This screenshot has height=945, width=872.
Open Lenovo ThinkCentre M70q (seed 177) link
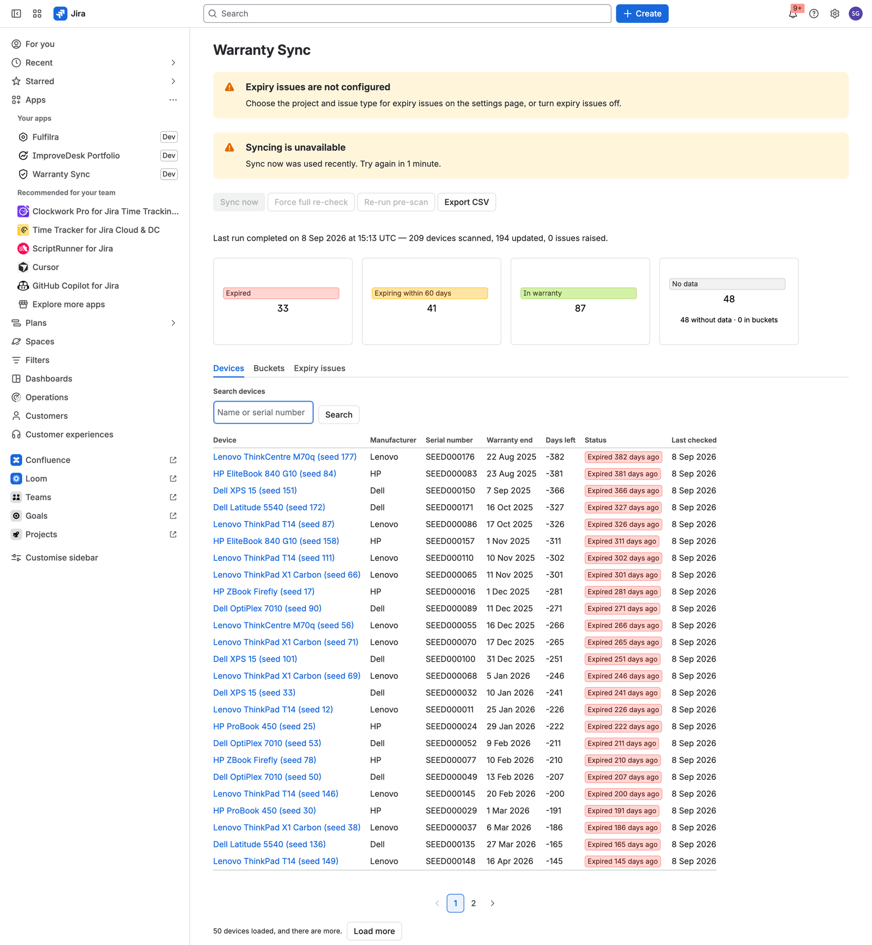[x=284, y=457]
